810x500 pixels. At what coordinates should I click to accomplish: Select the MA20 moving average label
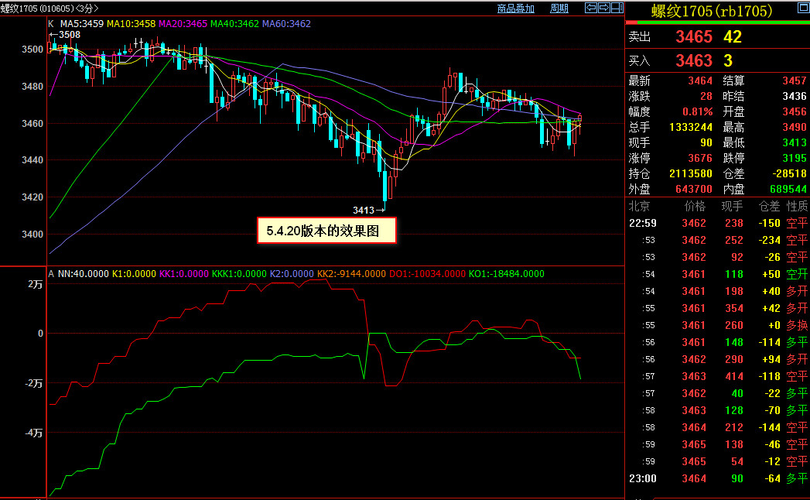point(183,23)
